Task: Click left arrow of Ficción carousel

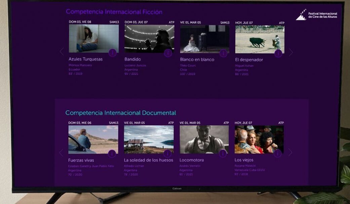Action: [62, 51]
